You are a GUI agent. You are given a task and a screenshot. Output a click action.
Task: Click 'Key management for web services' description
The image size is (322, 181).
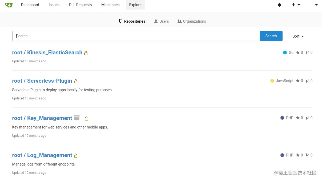pos(60,127)
